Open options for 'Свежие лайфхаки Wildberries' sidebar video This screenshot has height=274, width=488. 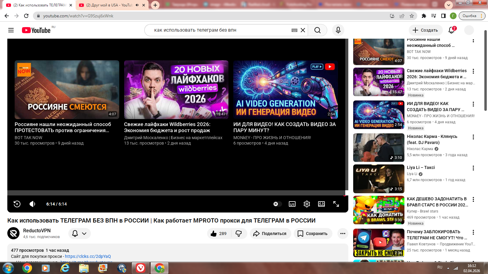[473, 71]
